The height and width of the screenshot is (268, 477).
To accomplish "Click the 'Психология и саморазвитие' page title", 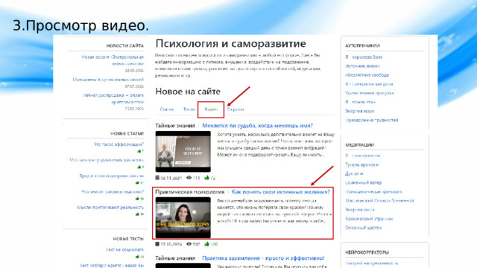I will point(230,43).
